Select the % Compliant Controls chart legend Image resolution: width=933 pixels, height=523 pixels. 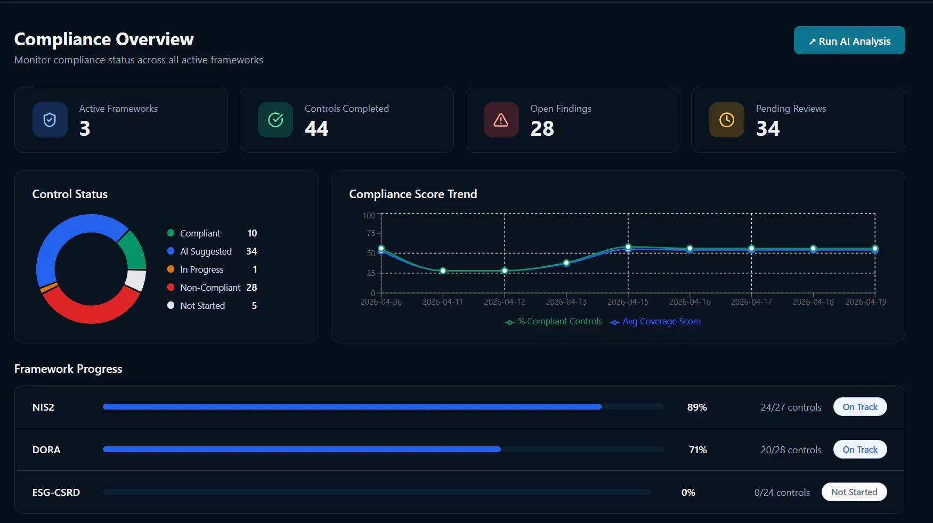(553, 322)
